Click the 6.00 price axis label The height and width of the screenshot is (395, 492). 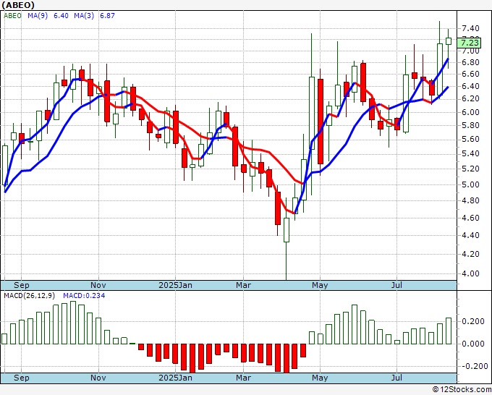coord(470,112)
